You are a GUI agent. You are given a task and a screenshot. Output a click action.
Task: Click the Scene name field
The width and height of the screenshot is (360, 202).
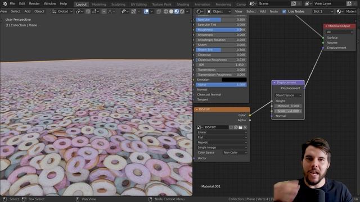coord(274,4)
